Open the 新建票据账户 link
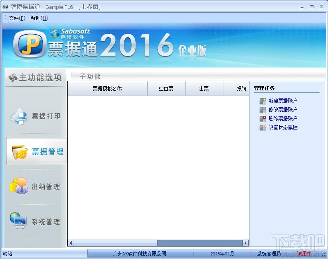 [283, 101]
